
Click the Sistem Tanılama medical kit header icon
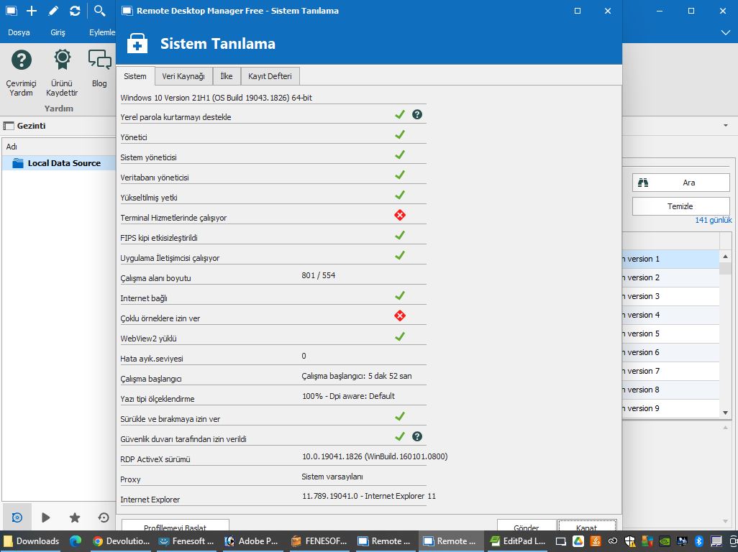click(x=137, y=44)
